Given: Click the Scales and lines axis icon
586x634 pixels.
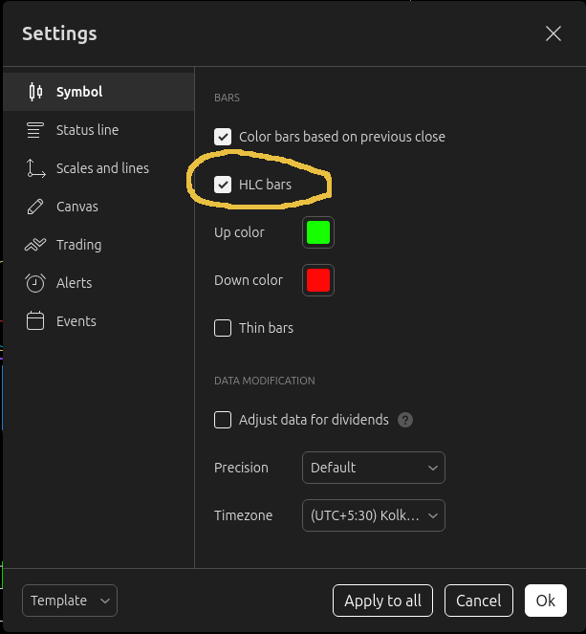Looking at the screenshot, I should [35, 168].
